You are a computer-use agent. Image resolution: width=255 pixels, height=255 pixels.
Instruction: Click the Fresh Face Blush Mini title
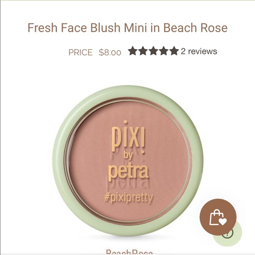(127, 28)
